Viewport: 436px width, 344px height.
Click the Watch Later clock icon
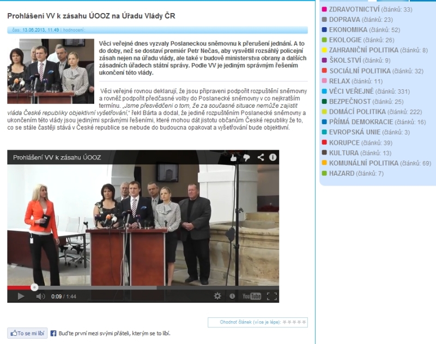click(232, 296)
